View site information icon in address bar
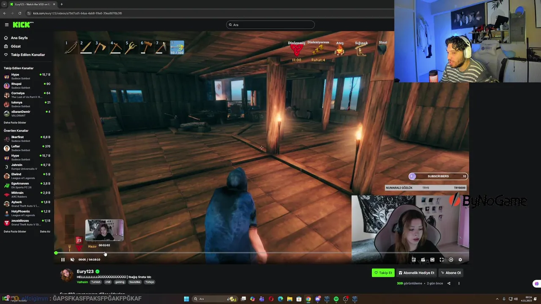 (29, 13)
